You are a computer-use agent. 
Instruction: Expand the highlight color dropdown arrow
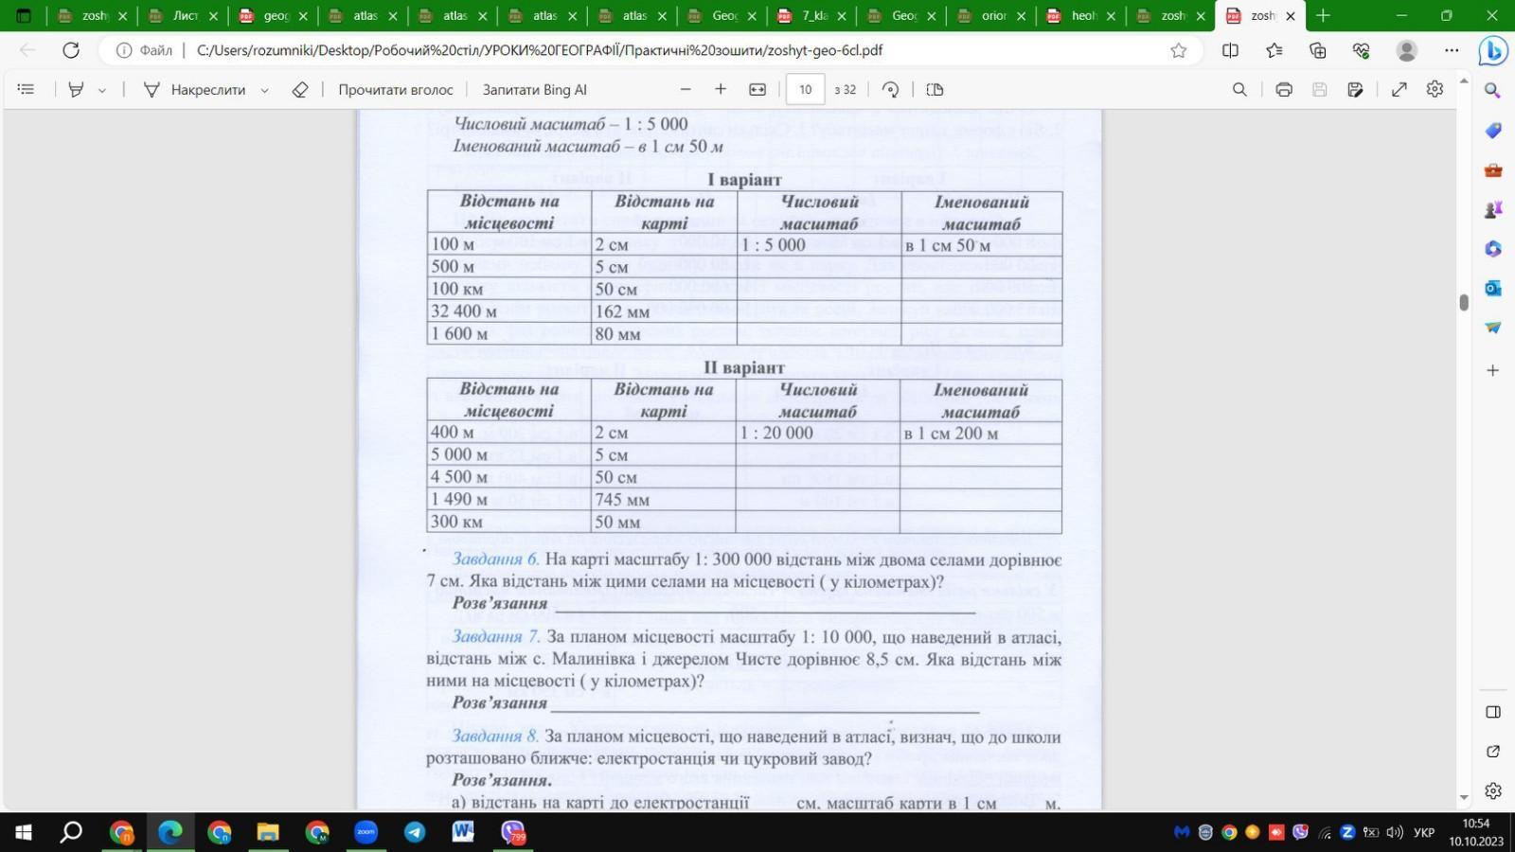[x=102, y=90]
